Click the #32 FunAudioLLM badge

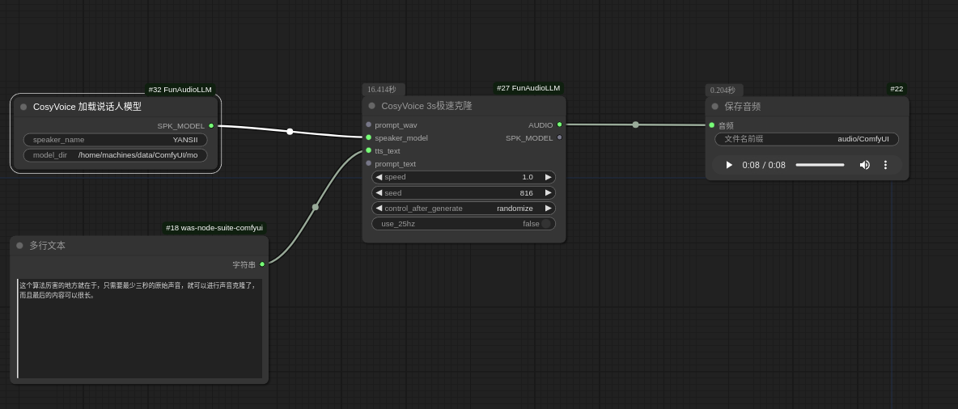[x=180, y=90]
